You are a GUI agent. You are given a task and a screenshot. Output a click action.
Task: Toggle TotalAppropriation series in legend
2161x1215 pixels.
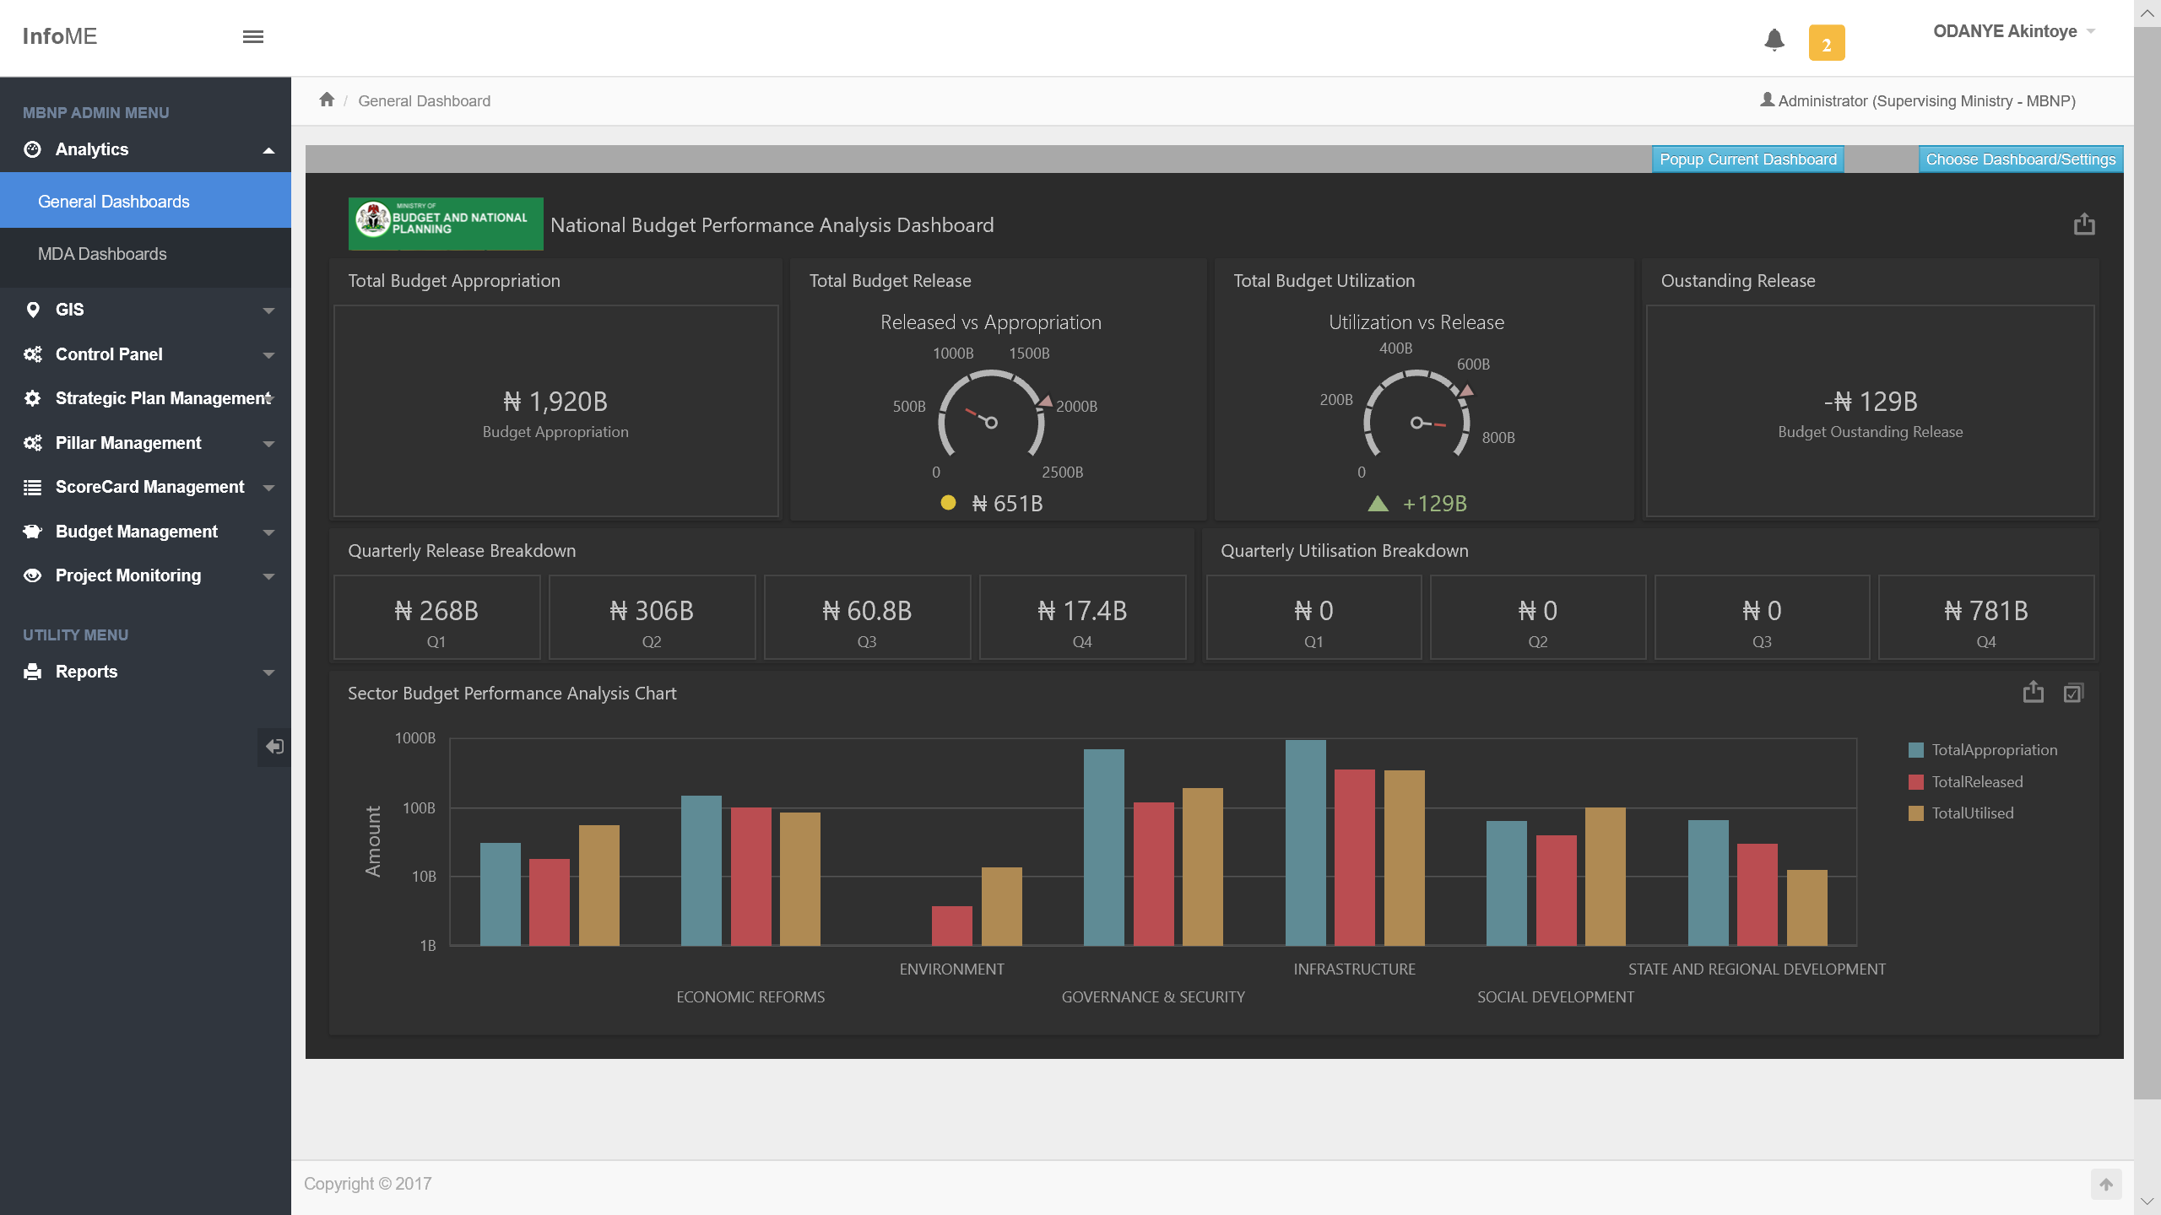(1983, 750)
